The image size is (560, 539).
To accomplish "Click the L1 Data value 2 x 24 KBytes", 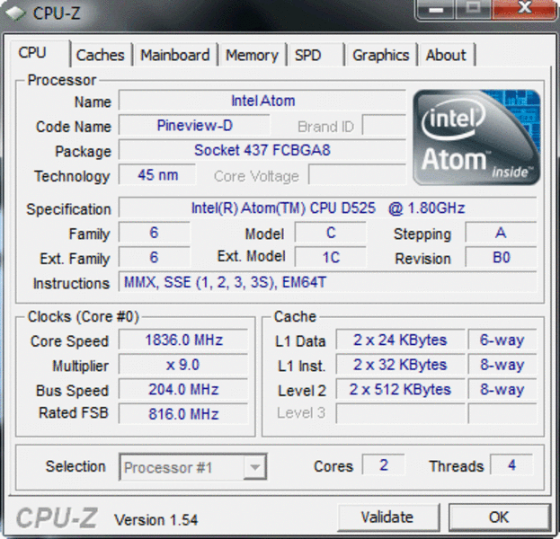I will coord(400,340).
